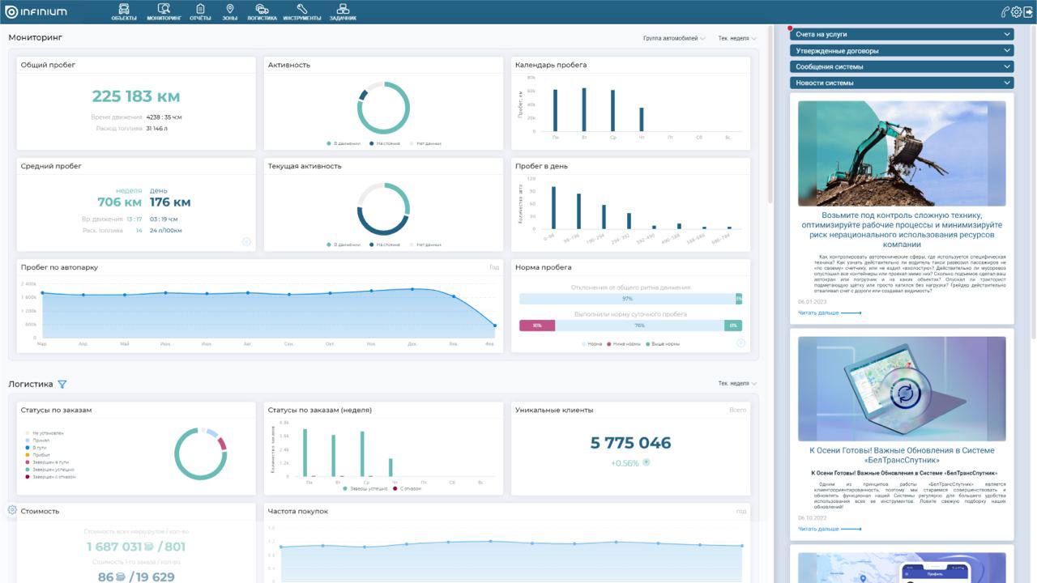Open the Инструменты menu
This screenshot has height=583, width=1037.
click(302, 12)
